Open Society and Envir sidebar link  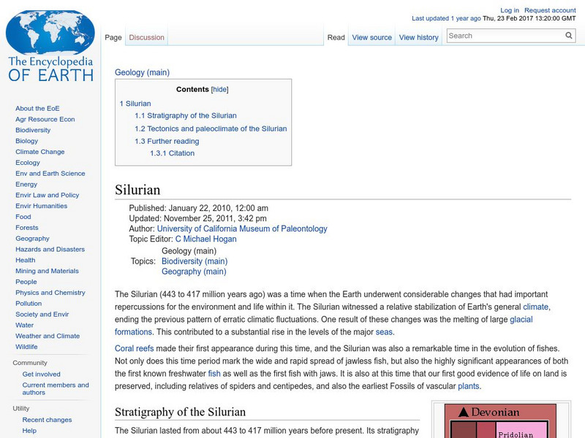tap(42, 314)
